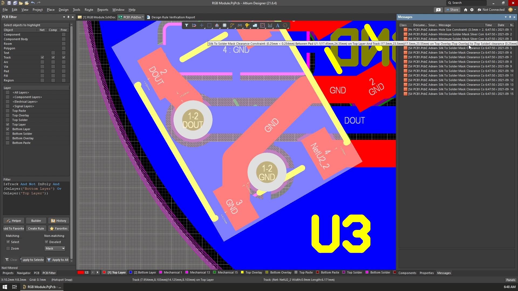Open the Reports menu

103,10
